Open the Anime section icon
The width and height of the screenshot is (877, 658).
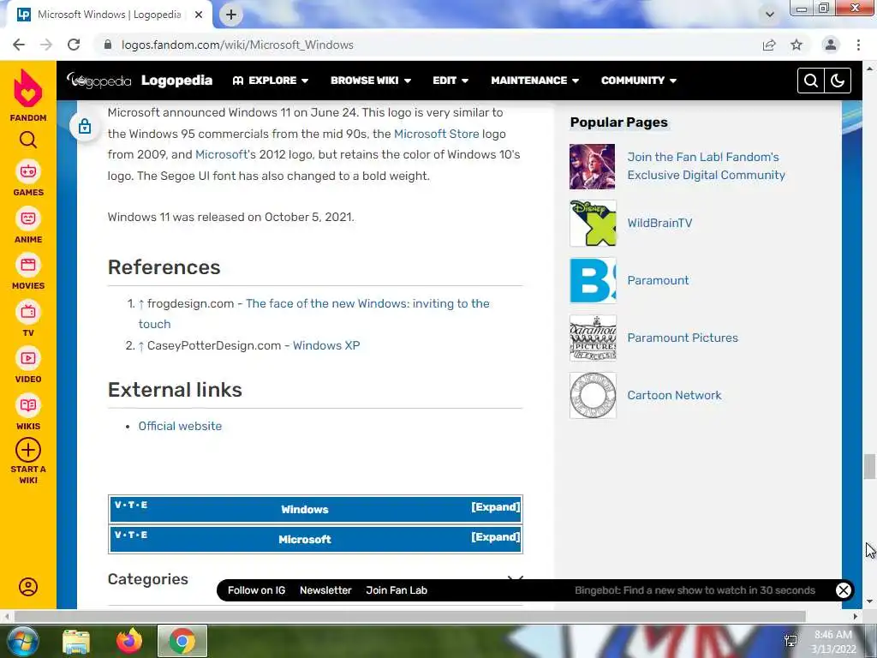click(28, 218)
